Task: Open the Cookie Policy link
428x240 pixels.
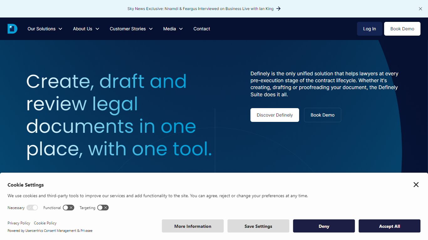Action: pos(45,223)
